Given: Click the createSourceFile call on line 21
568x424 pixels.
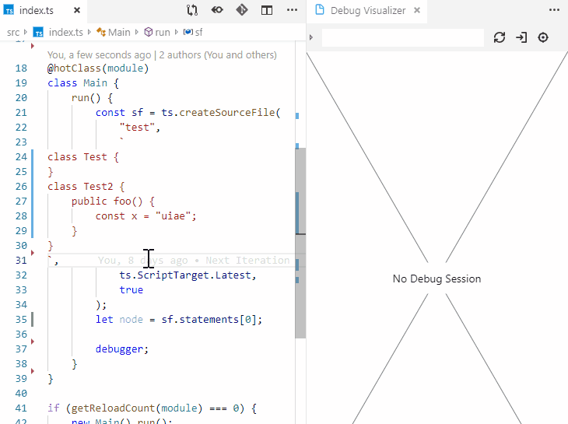Looking at the screenshot, I should tap(227, 113).
